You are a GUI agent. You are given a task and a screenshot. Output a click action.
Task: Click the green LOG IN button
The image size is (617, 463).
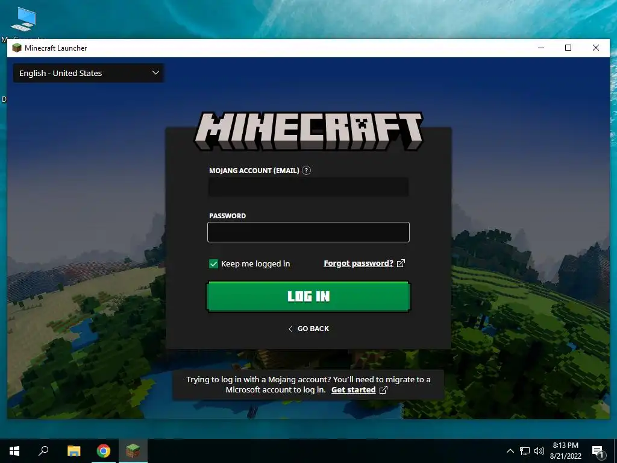pyautogui.click(x=308, y=297)
